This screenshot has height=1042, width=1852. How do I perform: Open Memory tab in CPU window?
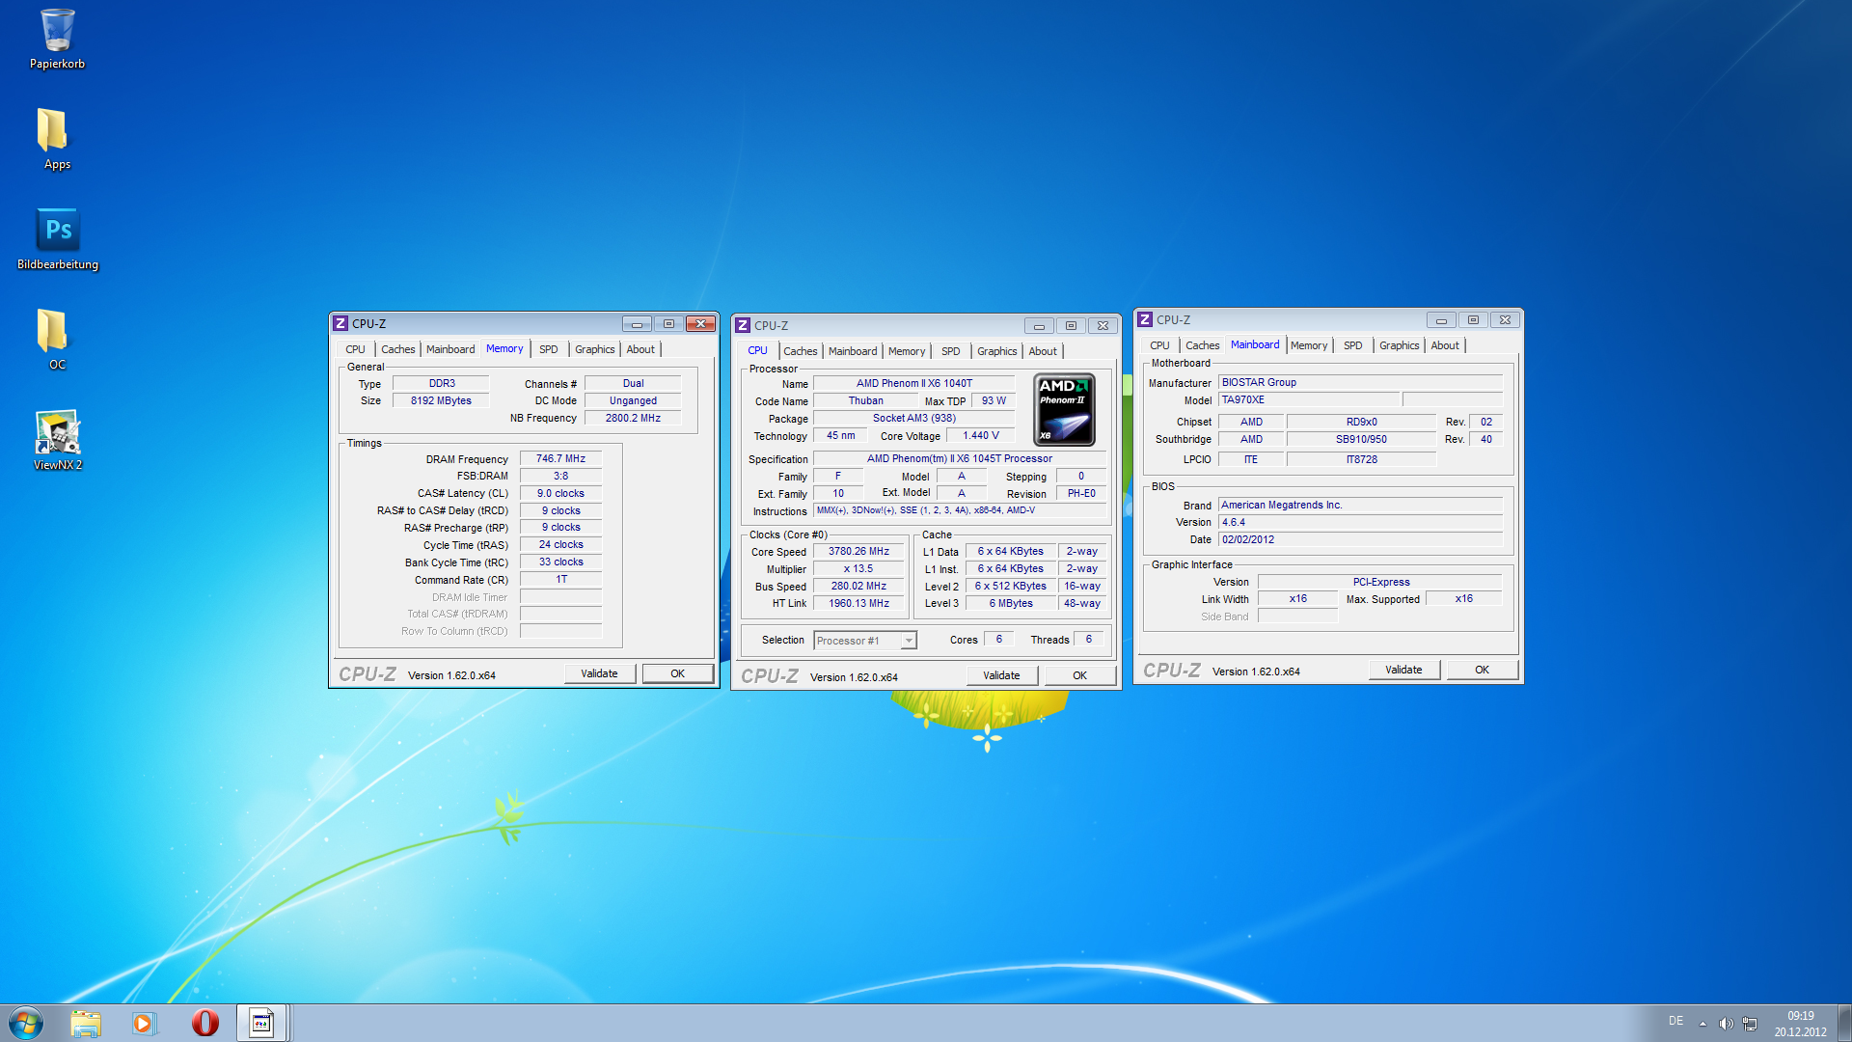point(907,351)
